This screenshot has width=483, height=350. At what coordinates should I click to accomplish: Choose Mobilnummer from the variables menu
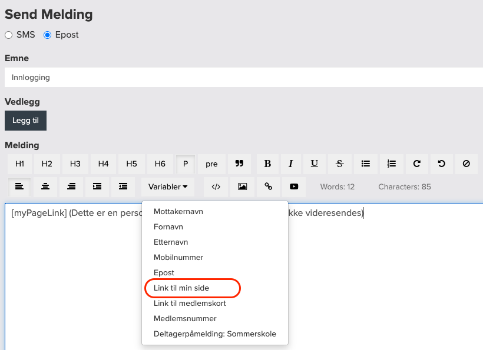click(x=215, y=258)
